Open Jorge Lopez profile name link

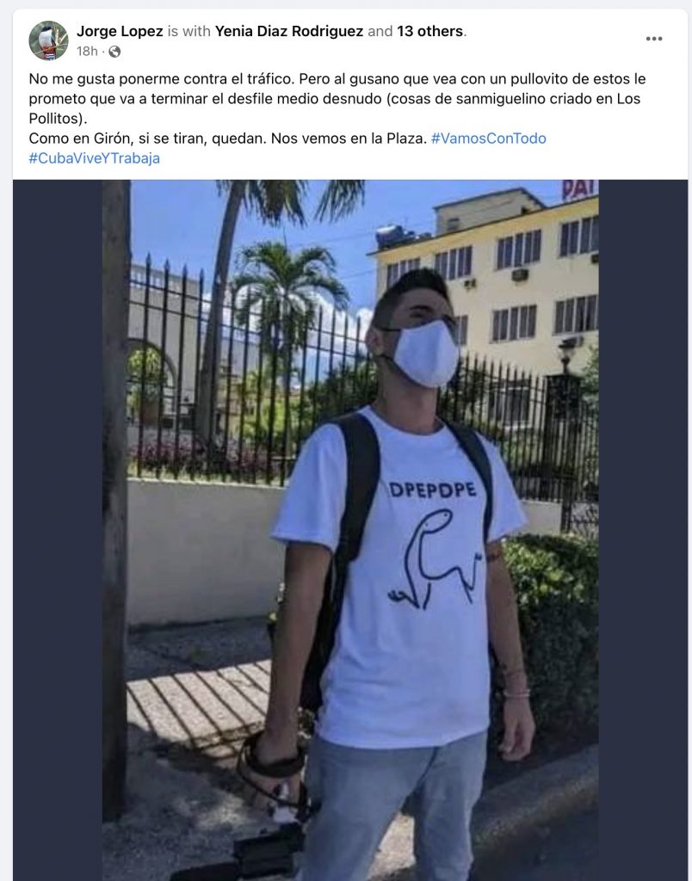[120, 31]
